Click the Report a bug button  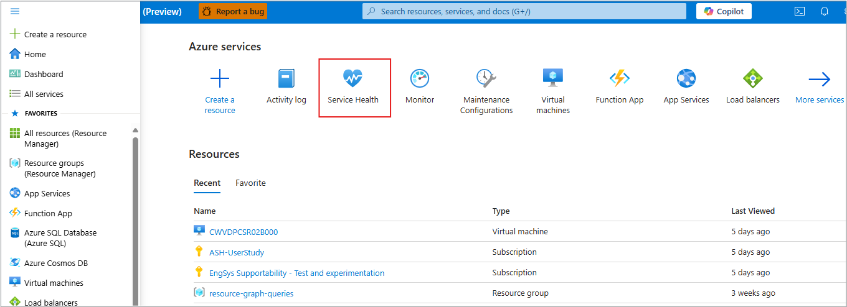pyautogui.click(x=233, y=11)
